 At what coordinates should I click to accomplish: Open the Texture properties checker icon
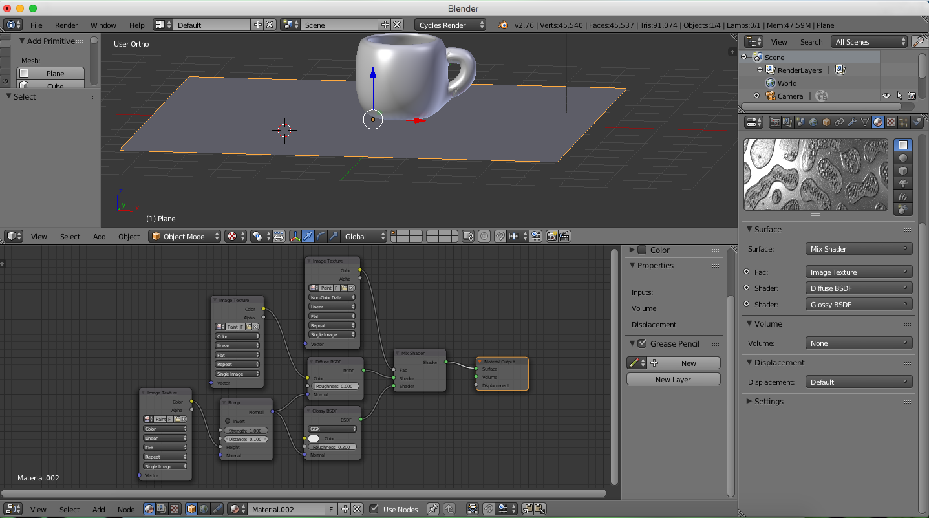pos(891,122)
